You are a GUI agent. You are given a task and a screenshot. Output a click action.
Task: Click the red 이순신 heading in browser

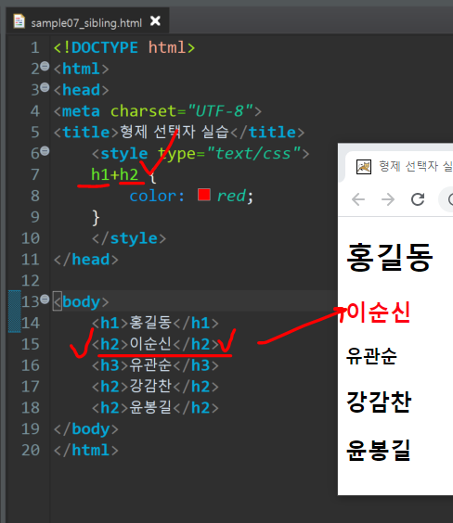point(379,313)
